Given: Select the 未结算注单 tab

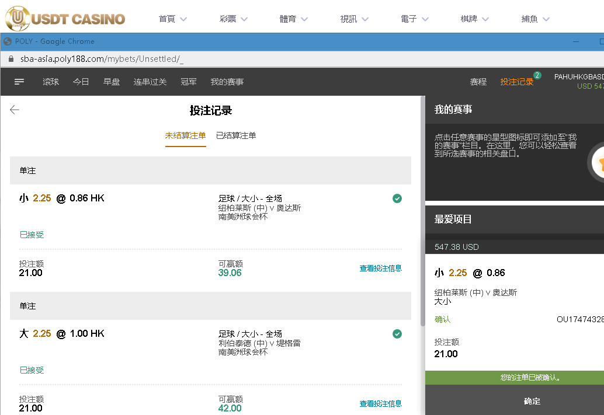Looking at the screenshot, I should pyautogui.click(x=185, y=135).
